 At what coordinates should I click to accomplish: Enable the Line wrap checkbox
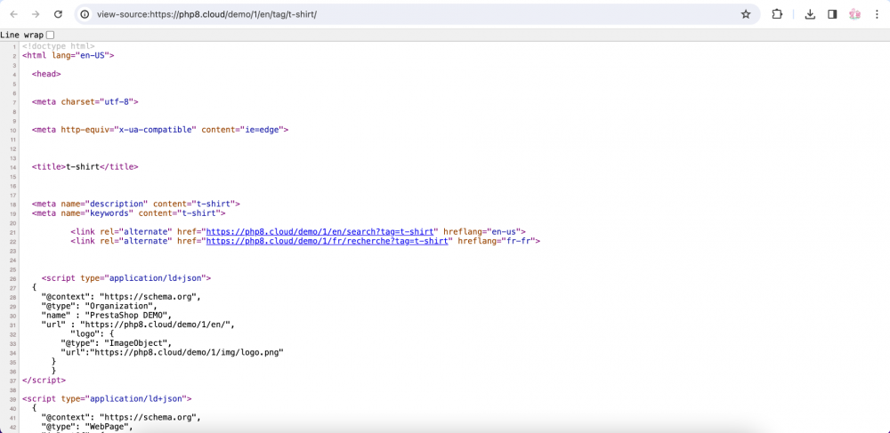pyautogui.click(x=50, y=35)
